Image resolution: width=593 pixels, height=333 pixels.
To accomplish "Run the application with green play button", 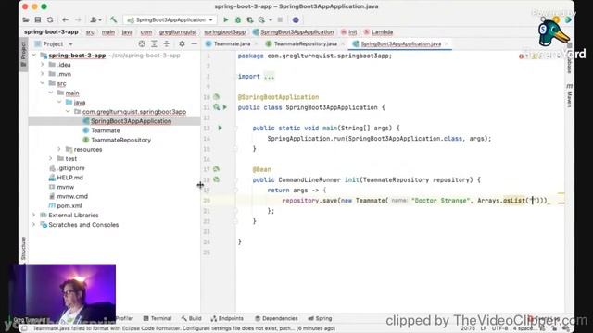I will click(226, 19).
